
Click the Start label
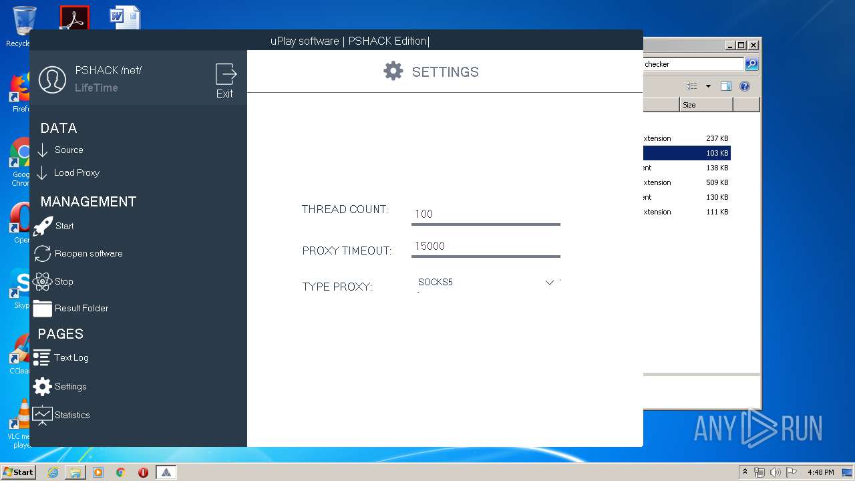point(65,226)
